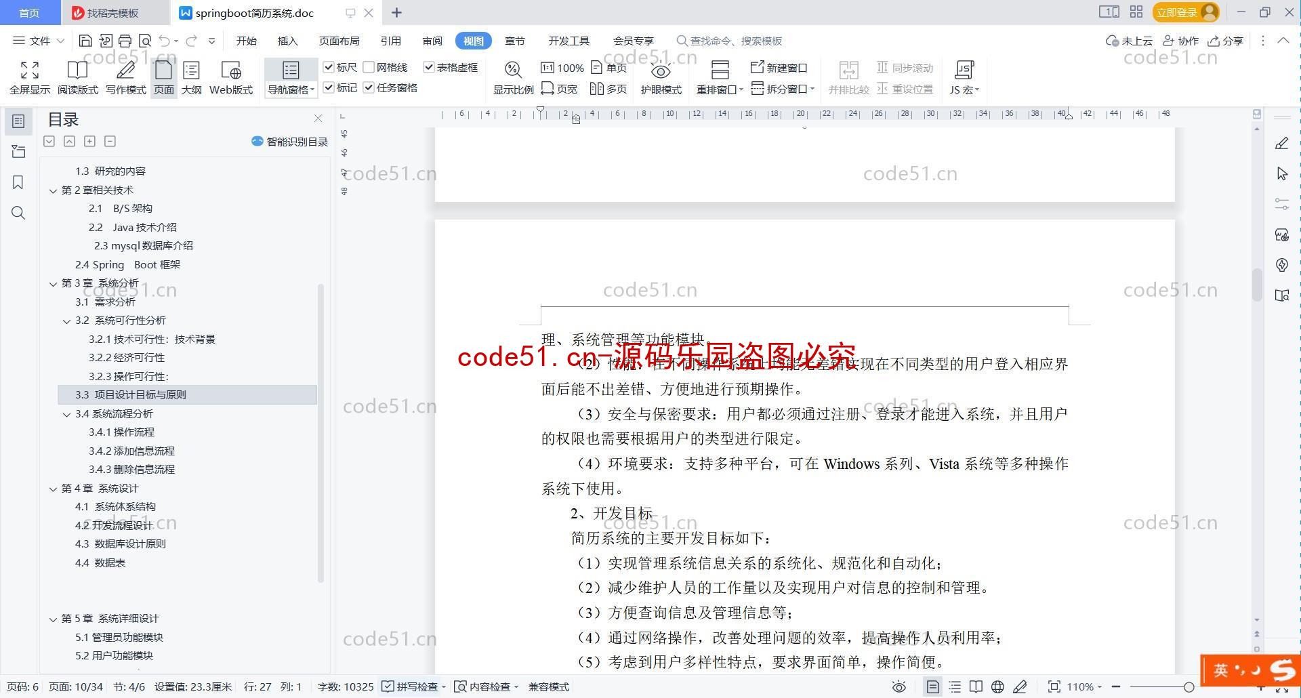Toggle the 任务窗格 task pane checkbox

pyautogui.click(x=369, y=87)
